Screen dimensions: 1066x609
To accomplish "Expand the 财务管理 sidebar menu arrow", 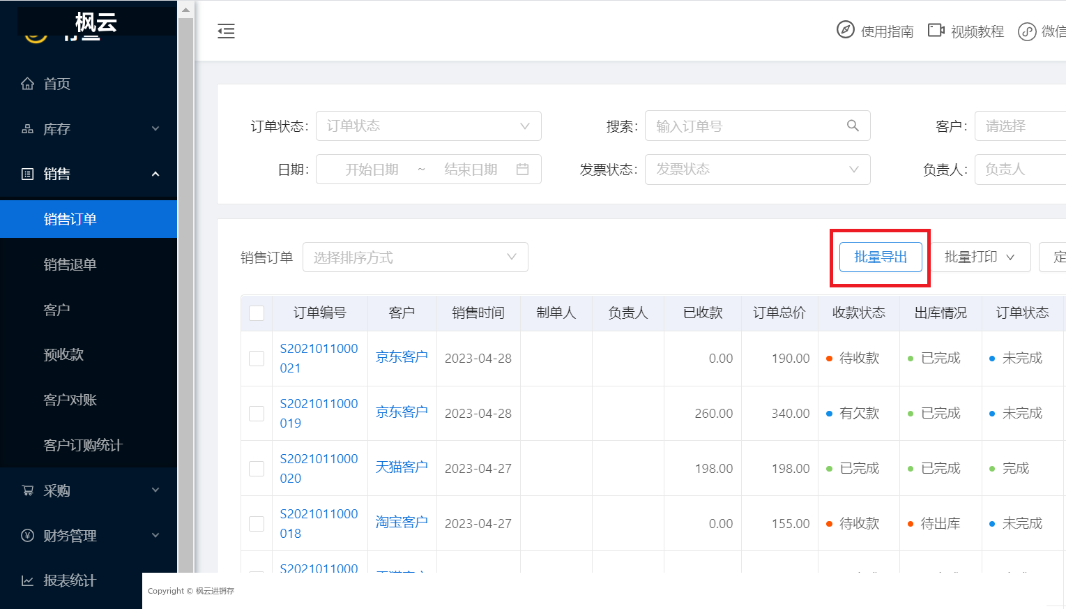I will click(155, 535).
